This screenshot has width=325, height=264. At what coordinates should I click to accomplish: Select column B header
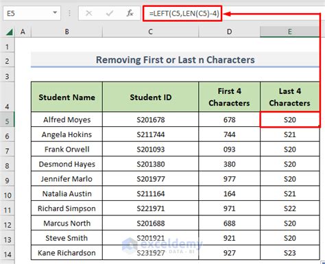coord(67,32)
